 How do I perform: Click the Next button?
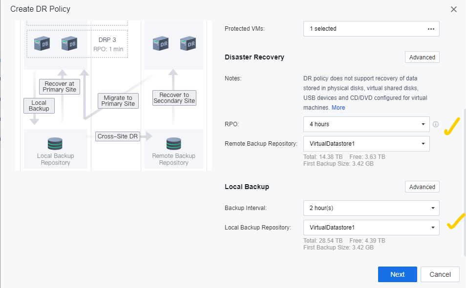(x=397, y=274)
